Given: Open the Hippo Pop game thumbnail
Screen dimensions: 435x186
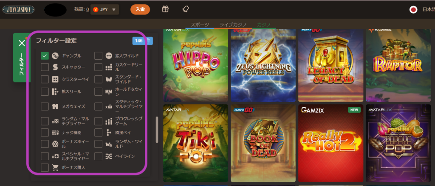Looking at the screenshot, I should pos(195,65).
